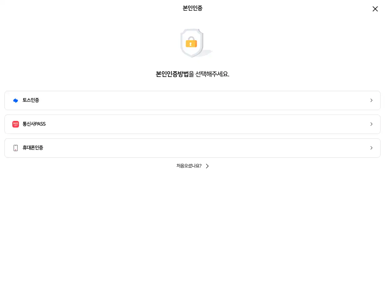Pick the 휴대폰인증 label text
385x308 pixels.
tap(33, 148)
